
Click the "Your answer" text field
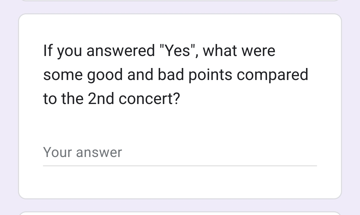point(180,153)
